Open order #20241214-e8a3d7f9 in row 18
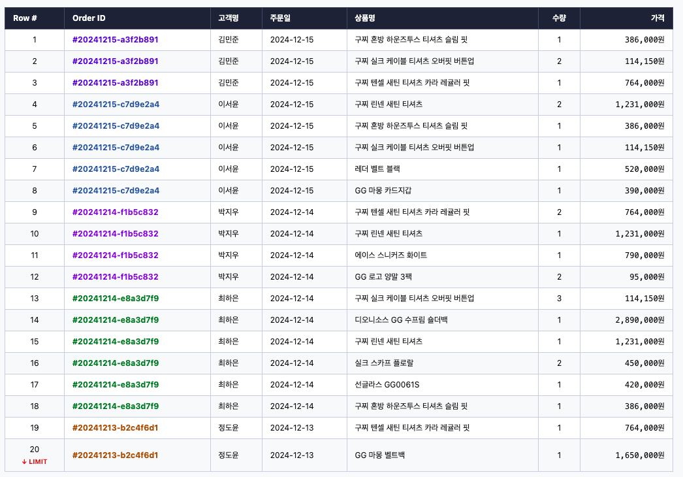Image resolution: width=683 pixels, height=477 pixels. coord(116,406)
